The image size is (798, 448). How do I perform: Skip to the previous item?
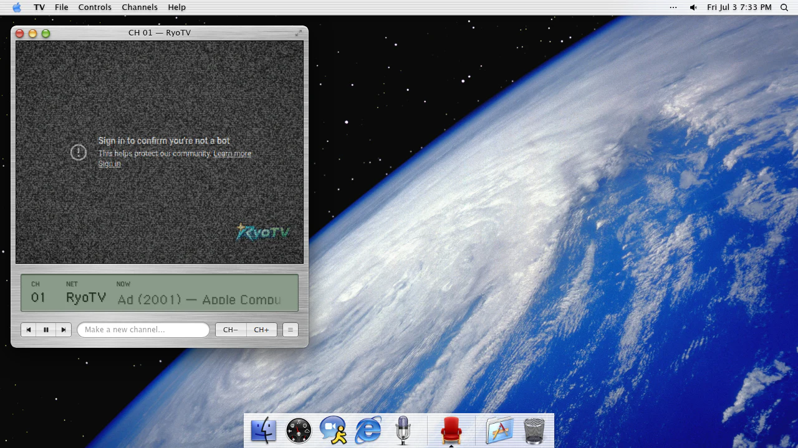point(29,330)
